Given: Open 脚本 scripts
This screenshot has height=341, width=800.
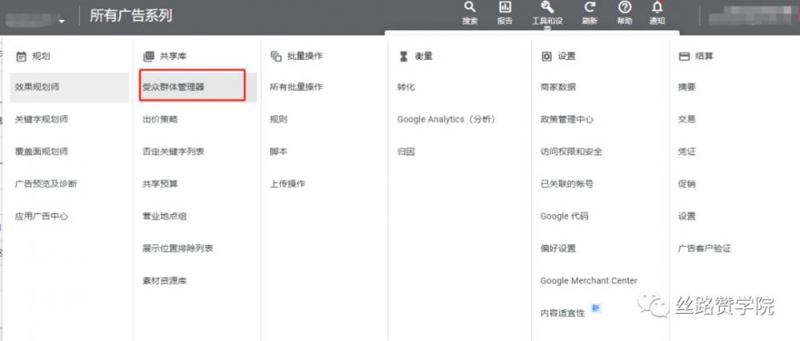Looking at the screenshot, I should click(278, 152).
